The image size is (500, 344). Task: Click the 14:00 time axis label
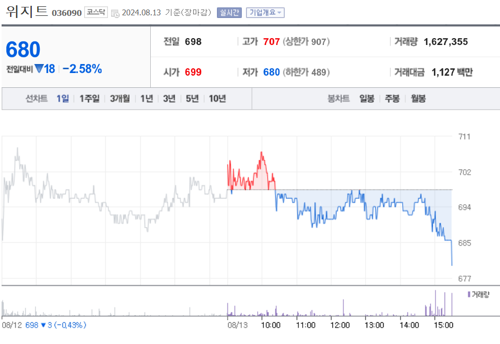409,325
